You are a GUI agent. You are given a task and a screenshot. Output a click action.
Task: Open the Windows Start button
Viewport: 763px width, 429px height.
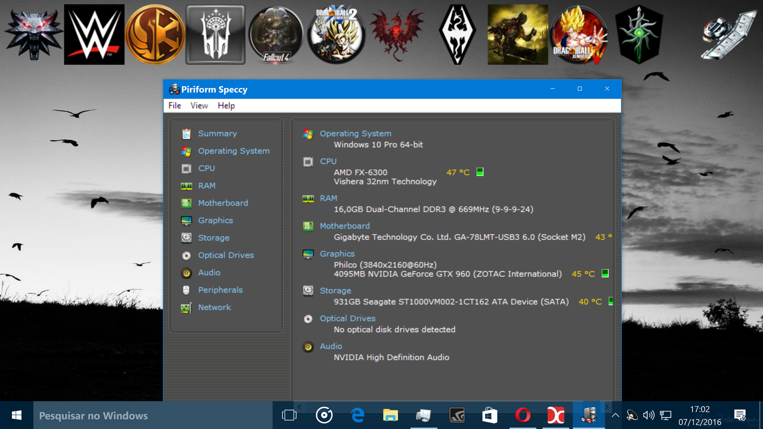click(16, 415)
